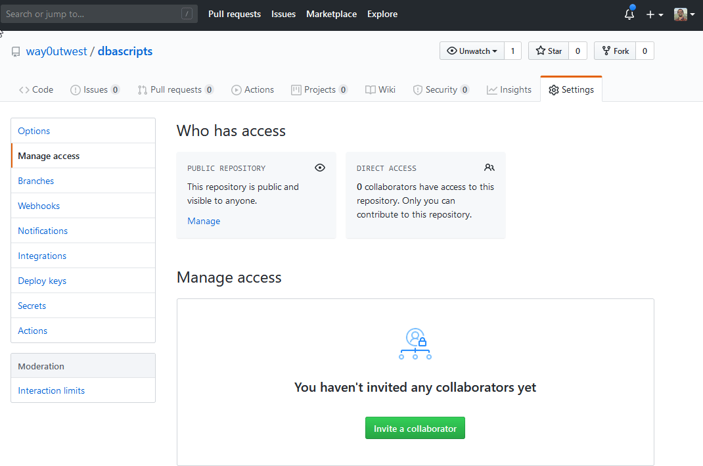Click the Manage visibility link
The width and height of the screenshot is (703, 466).
pyautogui.click(x=204, y=221)
